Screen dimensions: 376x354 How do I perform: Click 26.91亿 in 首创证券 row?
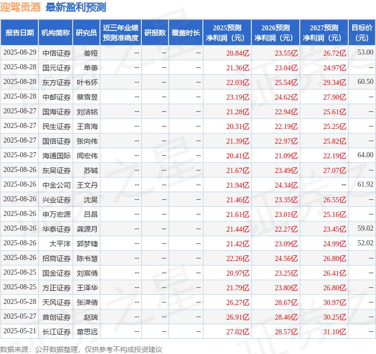click(238, 317)
